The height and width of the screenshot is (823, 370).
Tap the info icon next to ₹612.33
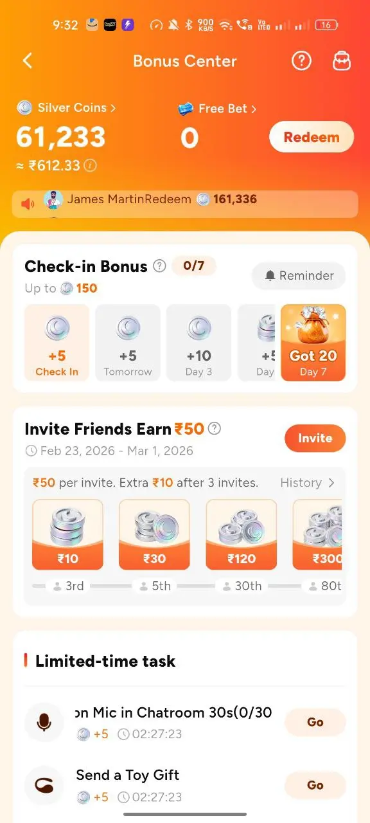[x=91, y=166]
